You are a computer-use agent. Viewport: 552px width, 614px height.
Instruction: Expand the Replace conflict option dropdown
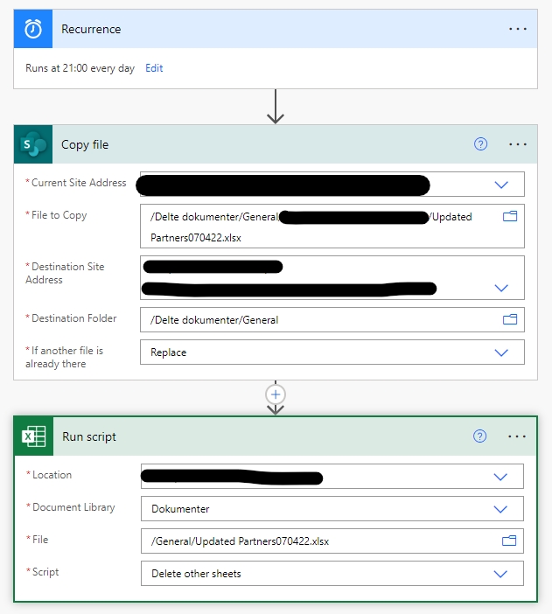point(501,352)
